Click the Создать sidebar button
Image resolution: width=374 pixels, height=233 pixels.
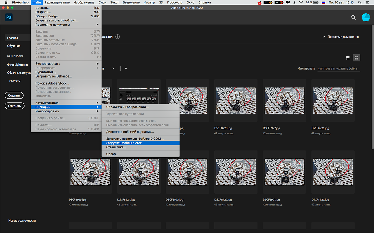14,96
